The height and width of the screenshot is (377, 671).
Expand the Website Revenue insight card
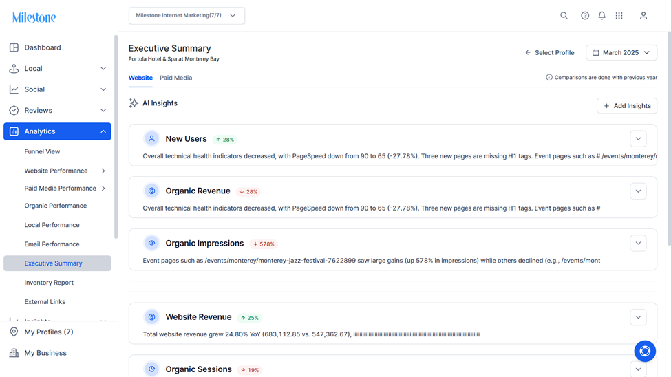[x=638, y=318]
